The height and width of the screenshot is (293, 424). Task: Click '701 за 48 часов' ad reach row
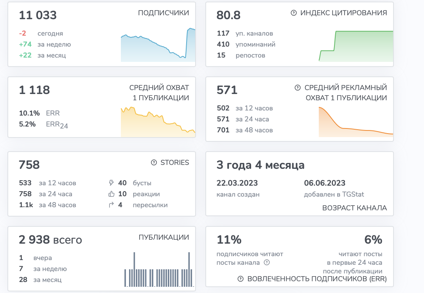pos(245,130)
